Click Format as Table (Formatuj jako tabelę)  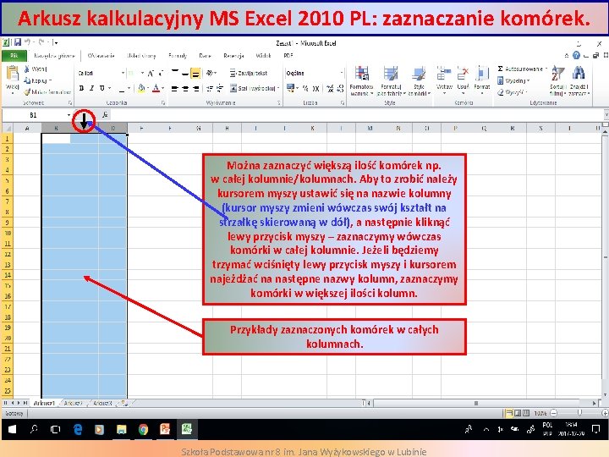pyautogui.click(x=391, y=81)
